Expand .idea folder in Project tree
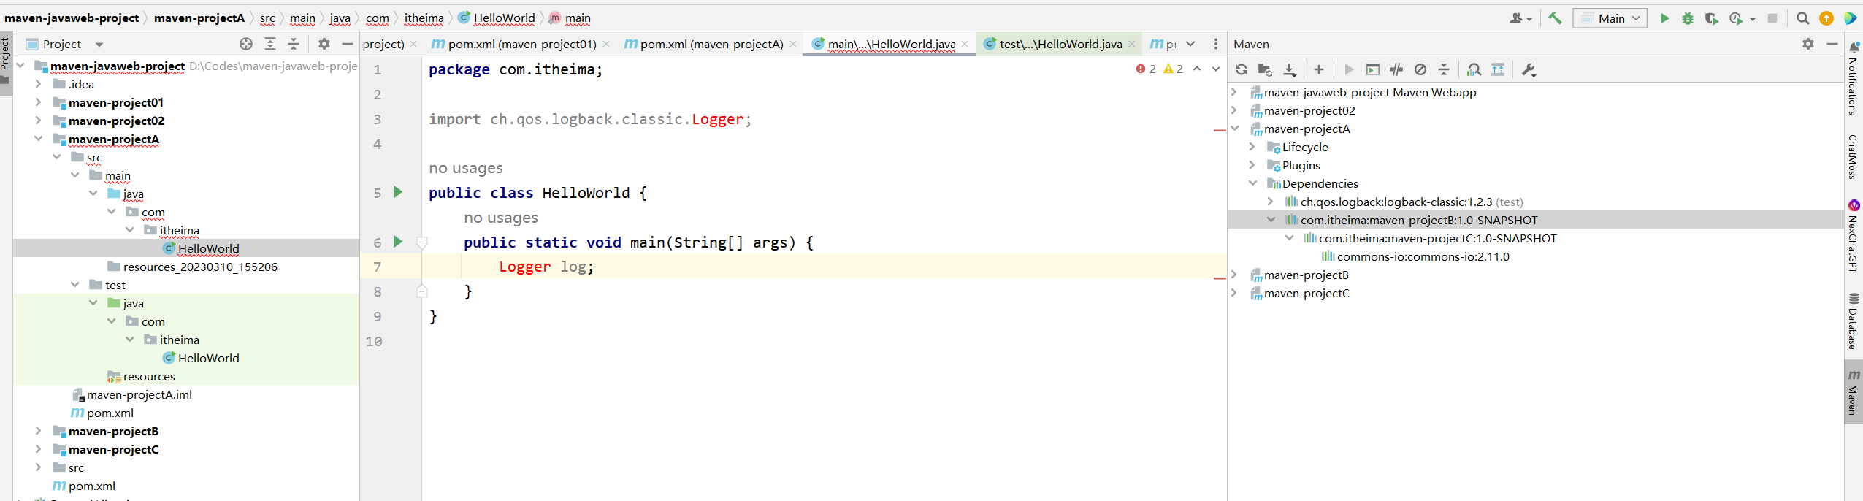The height and width of the screenshot is (501, 1863). 39,84
